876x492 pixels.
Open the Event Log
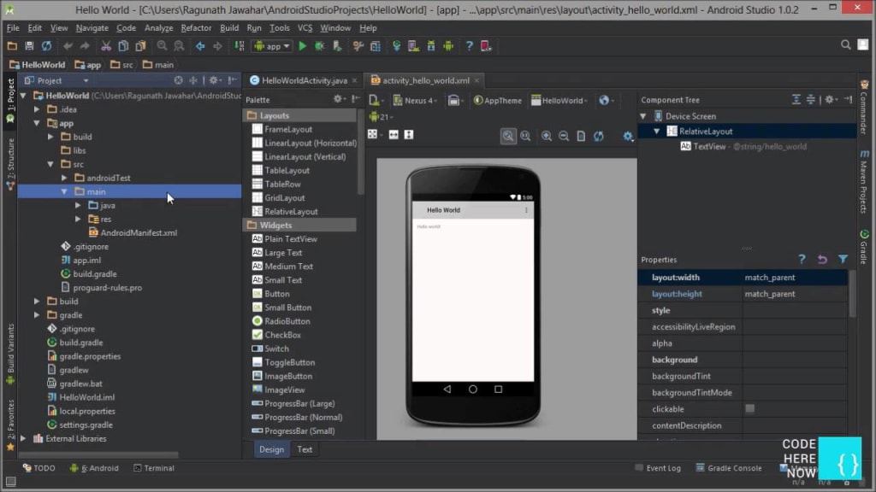click(x=658, y=468)
